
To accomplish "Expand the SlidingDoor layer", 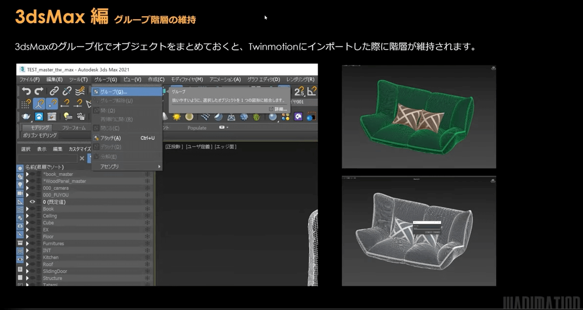I will pyautogui.click(x=27, y=271).
